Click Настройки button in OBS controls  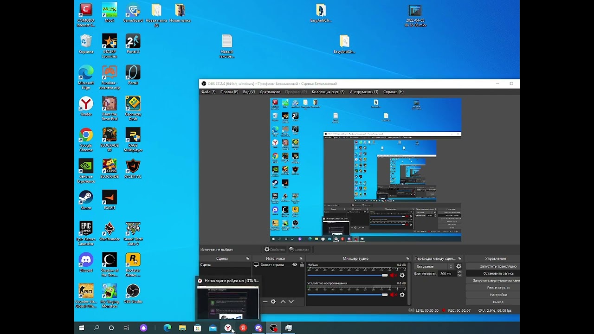coord(493,295)
